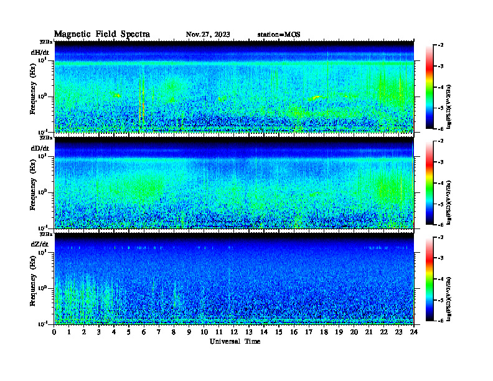Viewport: 493px width, 381px height.
Task: Click the -2 tick on the dH/dt color bar
Action: coord(441,45)
